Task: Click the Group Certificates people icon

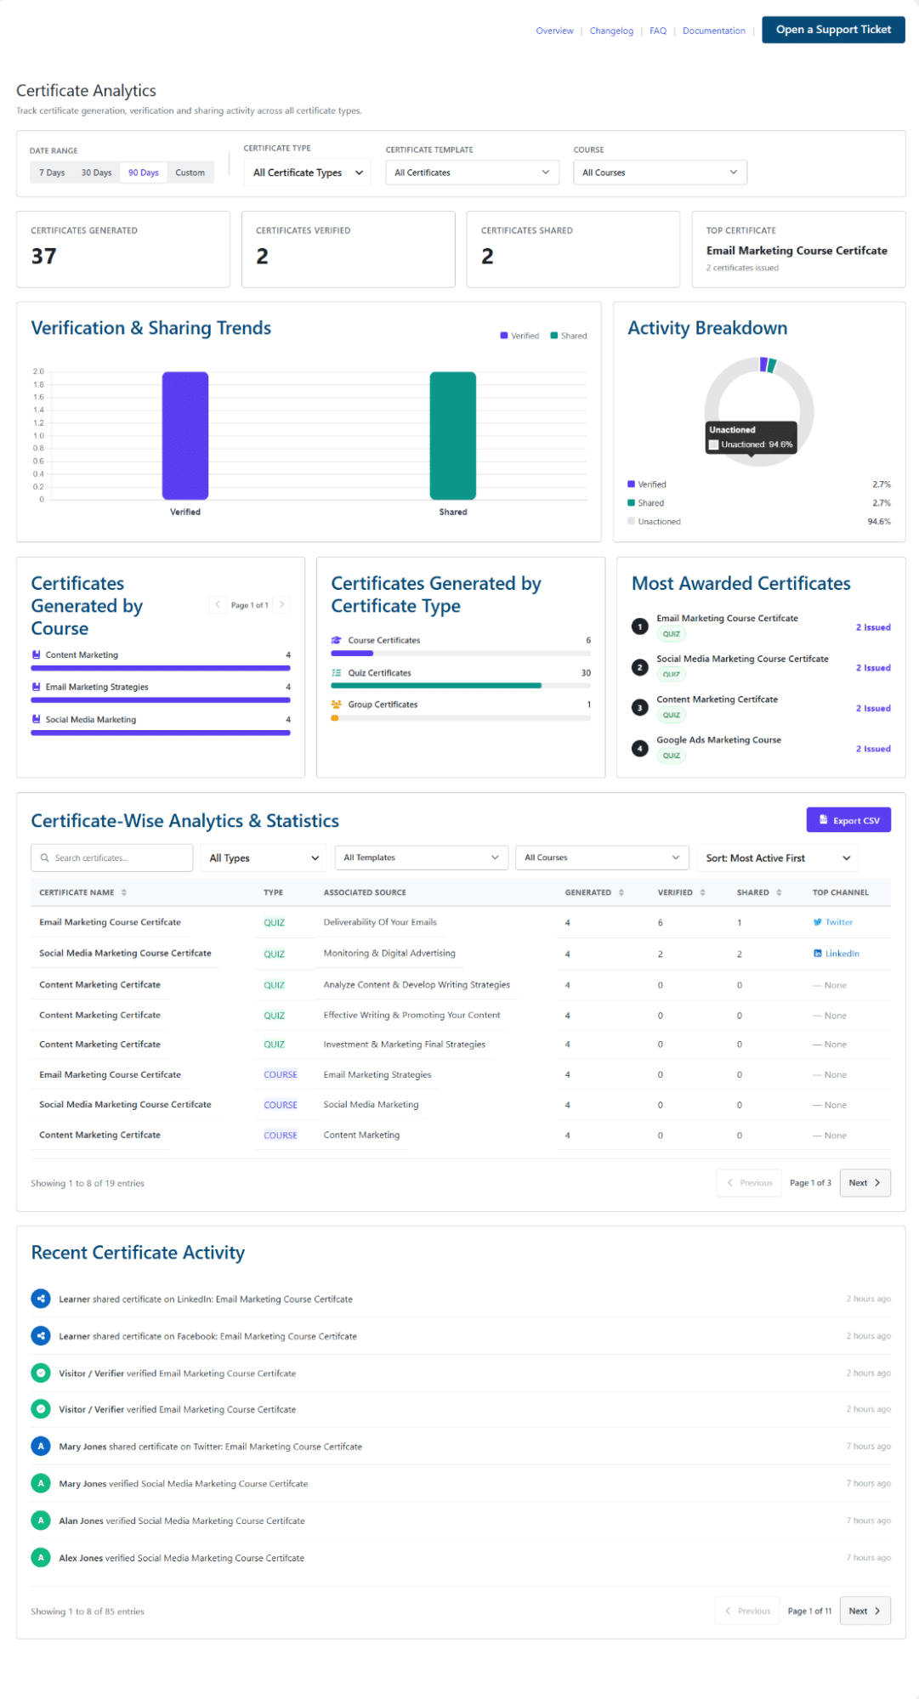Action: pos(337,705)
